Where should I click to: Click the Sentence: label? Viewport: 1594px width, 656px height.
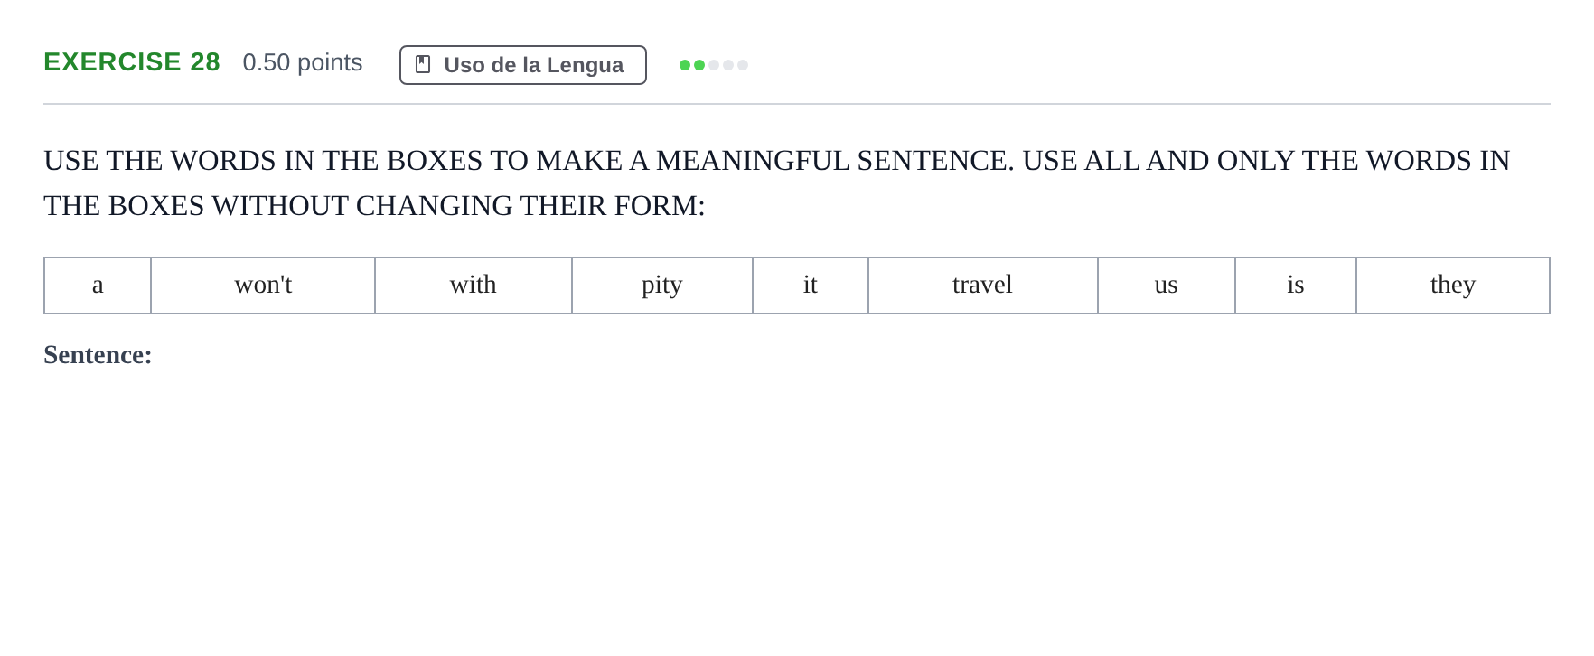tap(98, 355)
